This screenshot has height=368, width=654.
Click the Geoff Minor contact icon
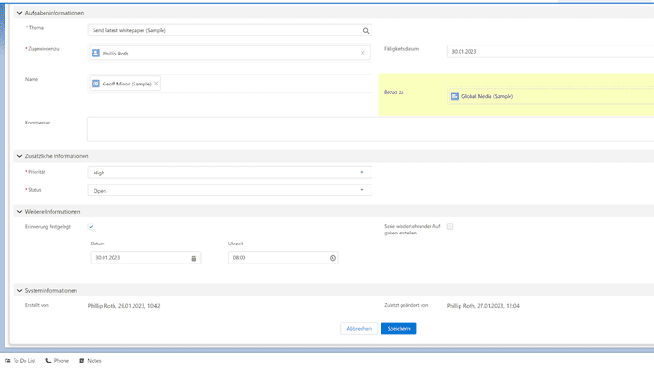tap(95, 84)
